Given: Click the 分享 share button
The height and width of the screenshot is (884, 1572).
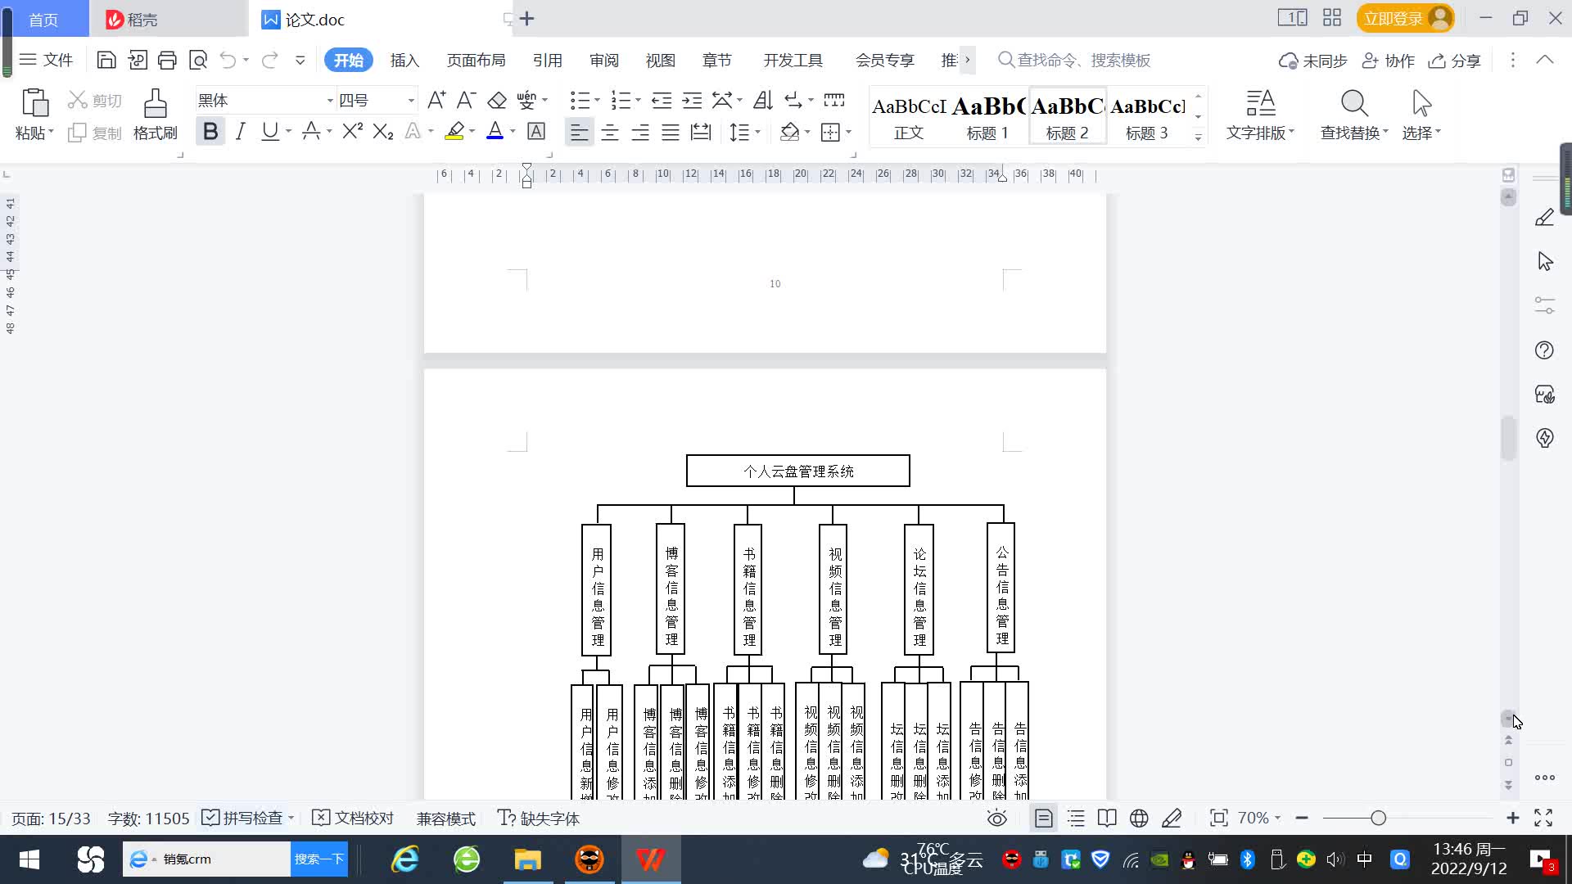Looking at the screenshot, I should click(x=1455, y=61).
